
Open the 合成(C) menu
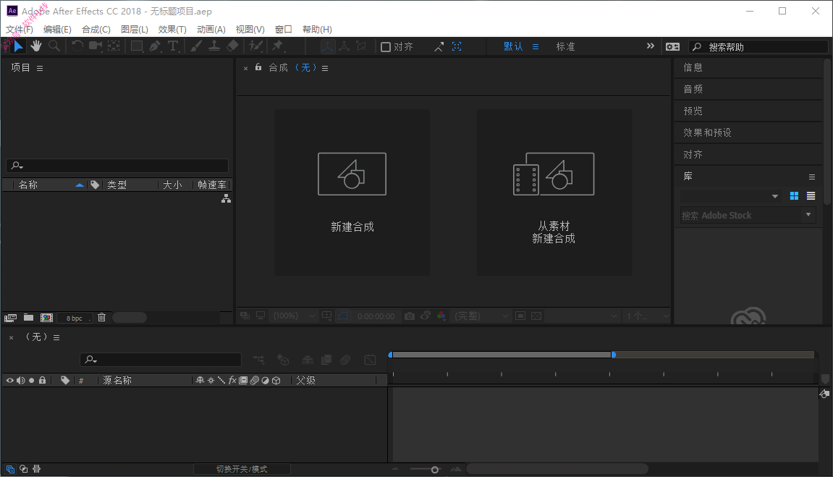coord(96,29)
